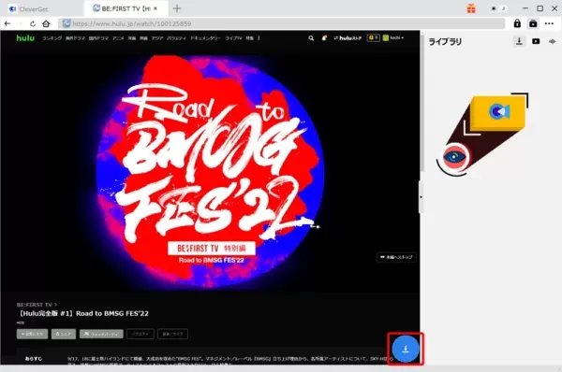Screen dimensions: 562x372
Task: Toggle the light/dark theme switch
Action: point(498,8)
